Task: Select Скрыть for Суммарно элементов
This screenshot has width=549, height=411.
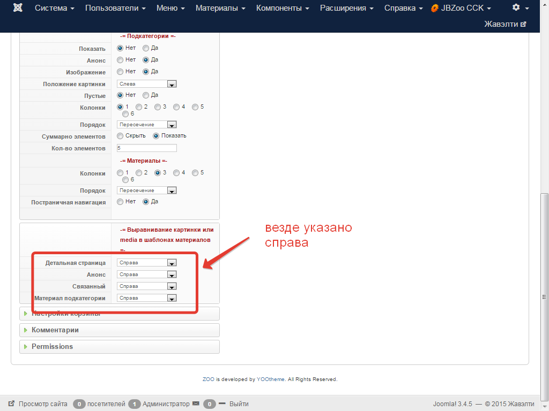Action: [x=120, y=136]
